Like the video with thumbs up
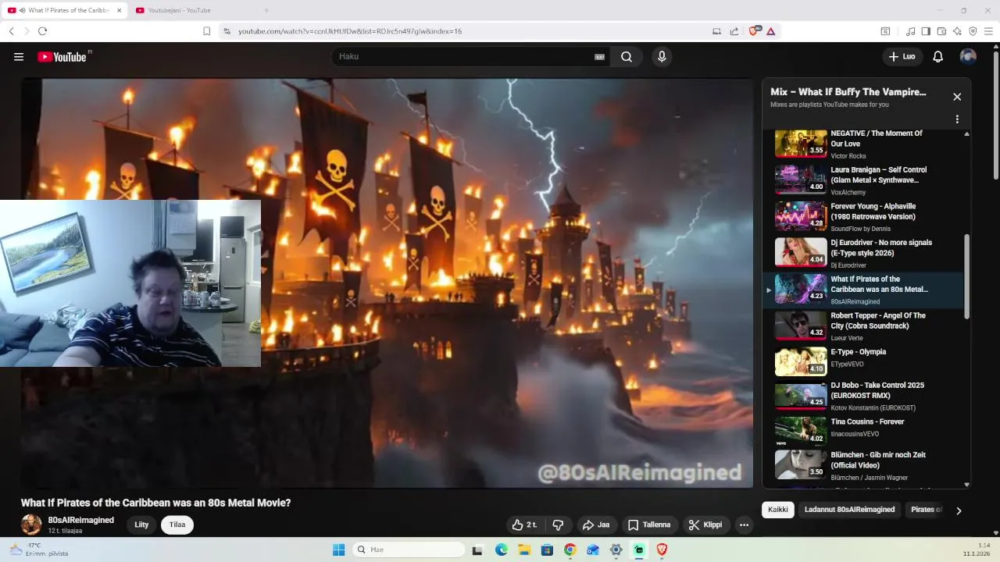The image size is (1000, 562). [x=523, y=525]
